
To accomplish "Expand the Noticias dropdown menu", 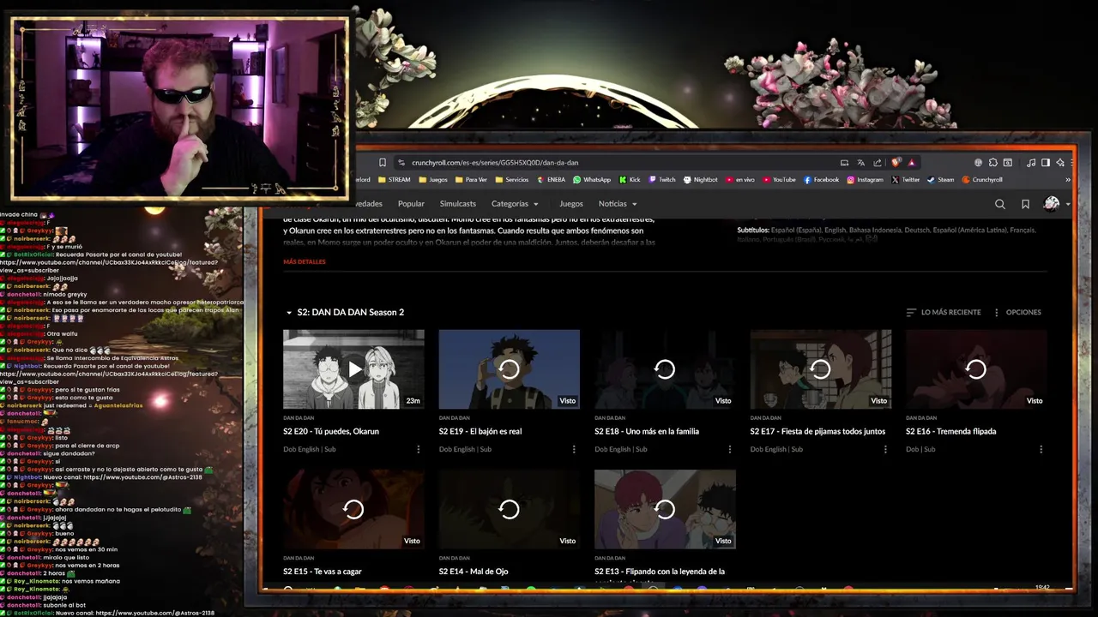I will (618, 204).
